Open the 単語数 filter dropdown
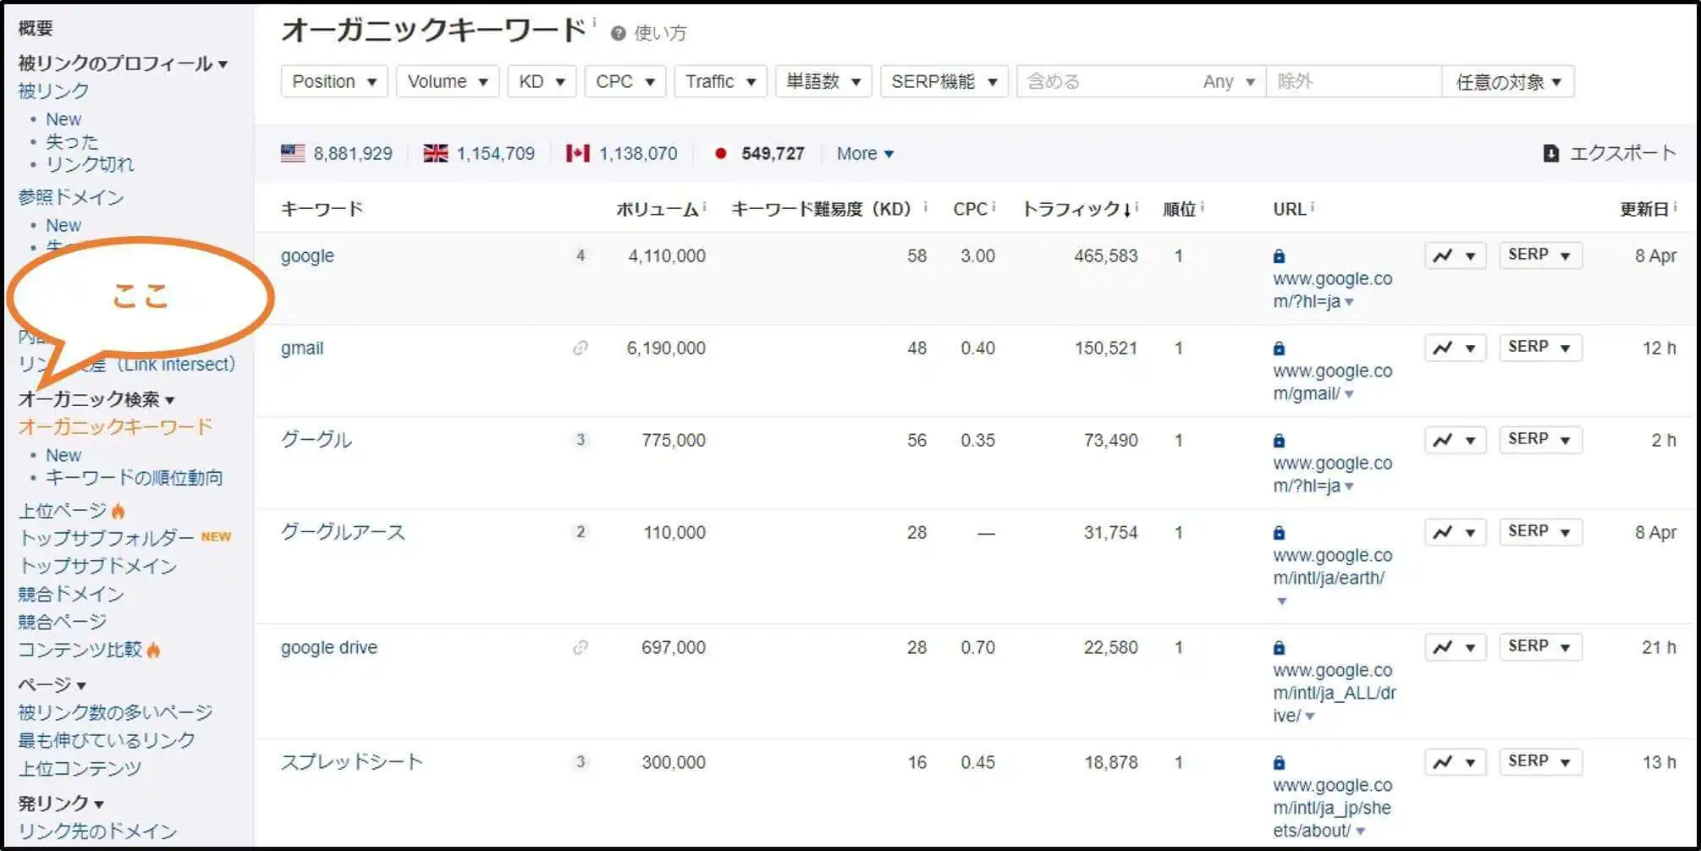1701x851 pixels. click(823, 81)
